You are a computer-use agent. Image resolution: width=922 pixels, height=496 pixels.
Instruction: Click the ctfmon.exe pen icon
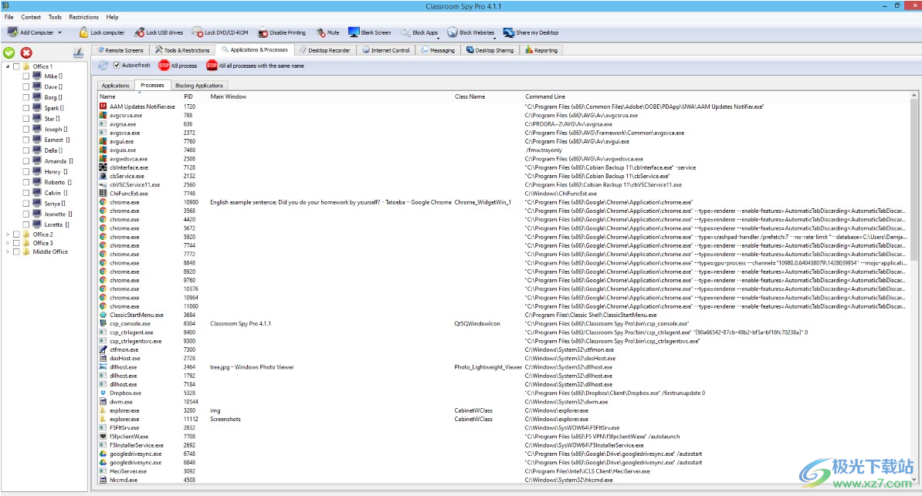pyautogui.click(x=103, y=349)
